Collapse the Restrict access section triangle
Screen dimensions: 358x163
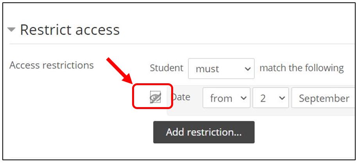click(x=11, y=29)
